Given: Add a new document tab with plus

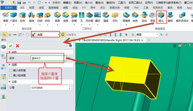Looking at the screenshot, I should pos(149,40).
